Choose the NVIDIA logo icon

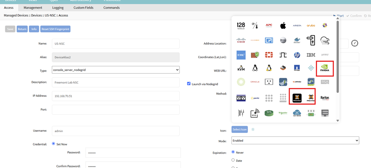[325, 68]
